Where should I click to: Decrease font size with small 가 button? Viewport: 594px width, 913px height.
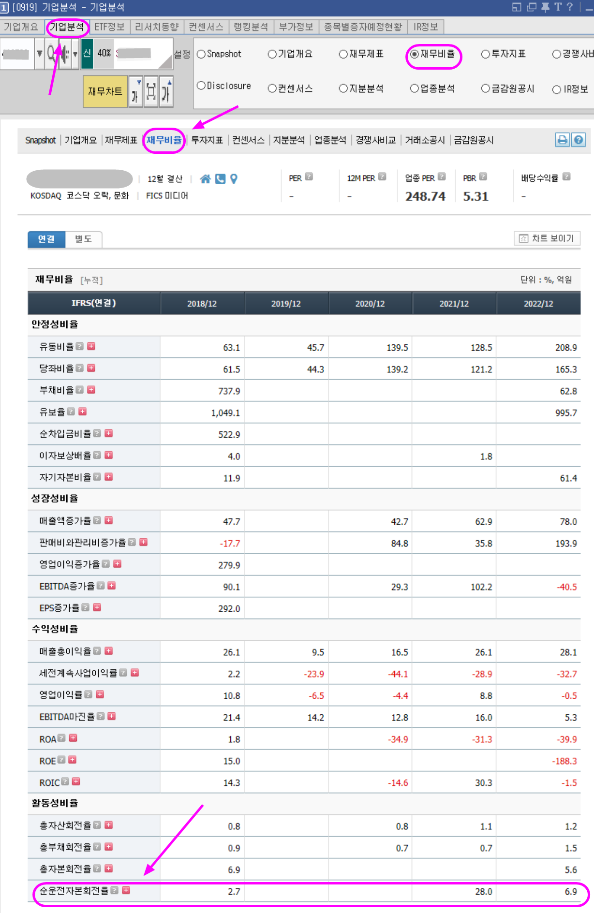pyautogui.click(x=136, y=91)
